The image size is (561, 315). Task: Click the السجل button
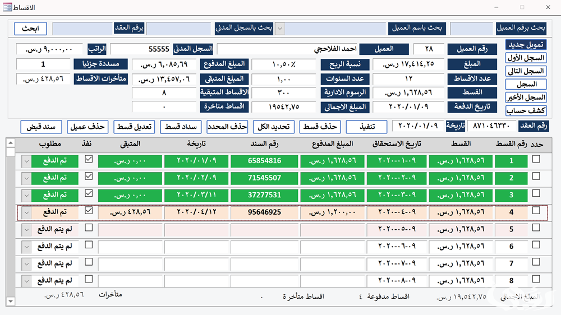[526, 85]
